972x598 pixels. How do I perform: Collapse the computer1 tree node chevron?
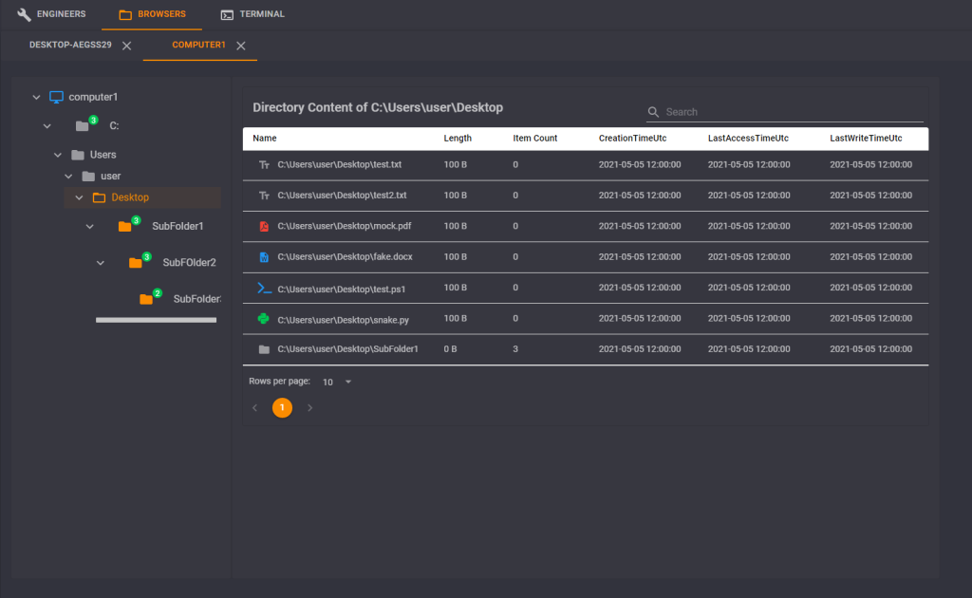click(36, 97)
